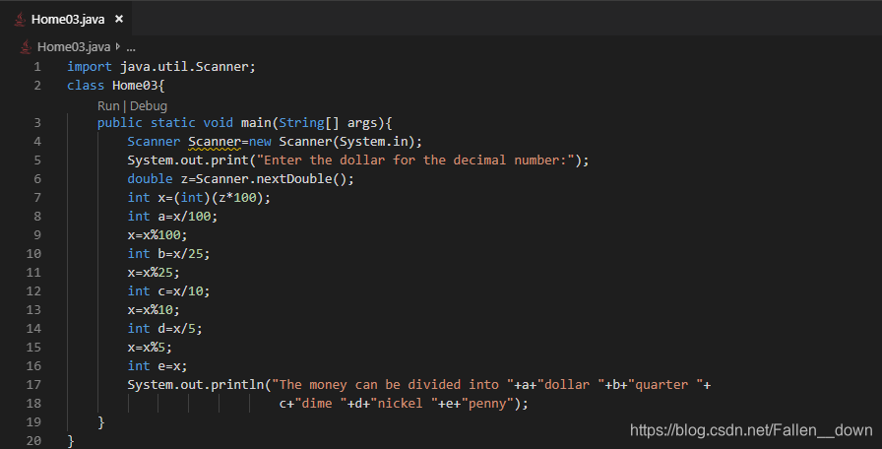Click 'int d=x/5;' on line 14
The image size is (882, 449).
click(164, 329)
